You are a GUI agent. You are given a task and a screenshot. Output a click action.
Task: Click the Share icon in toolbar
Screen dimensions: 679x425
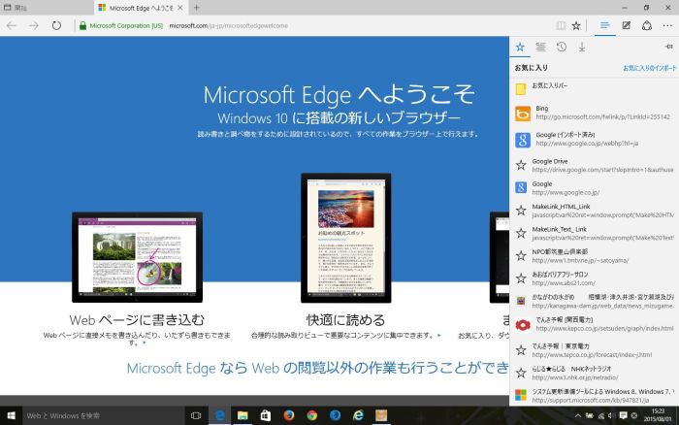(x=647, y=25)
